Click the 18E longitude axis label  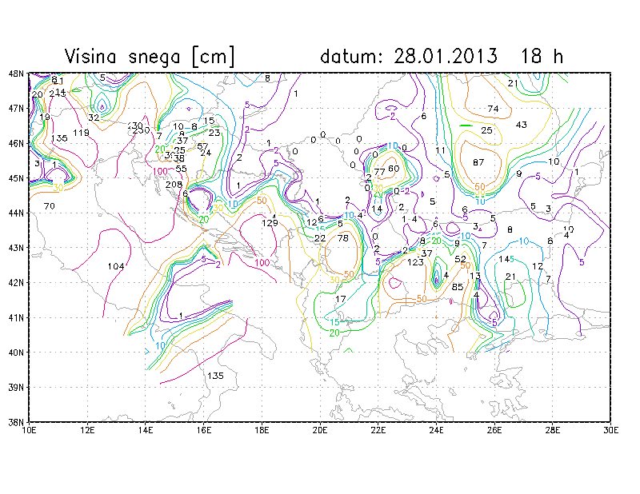262,430
